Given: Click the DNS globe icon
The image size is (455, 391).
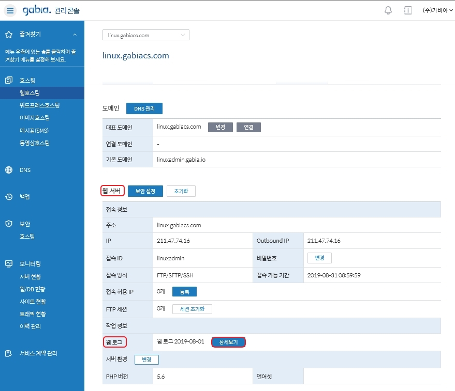Looking at the screenshot, I should (x=9, y=170).
